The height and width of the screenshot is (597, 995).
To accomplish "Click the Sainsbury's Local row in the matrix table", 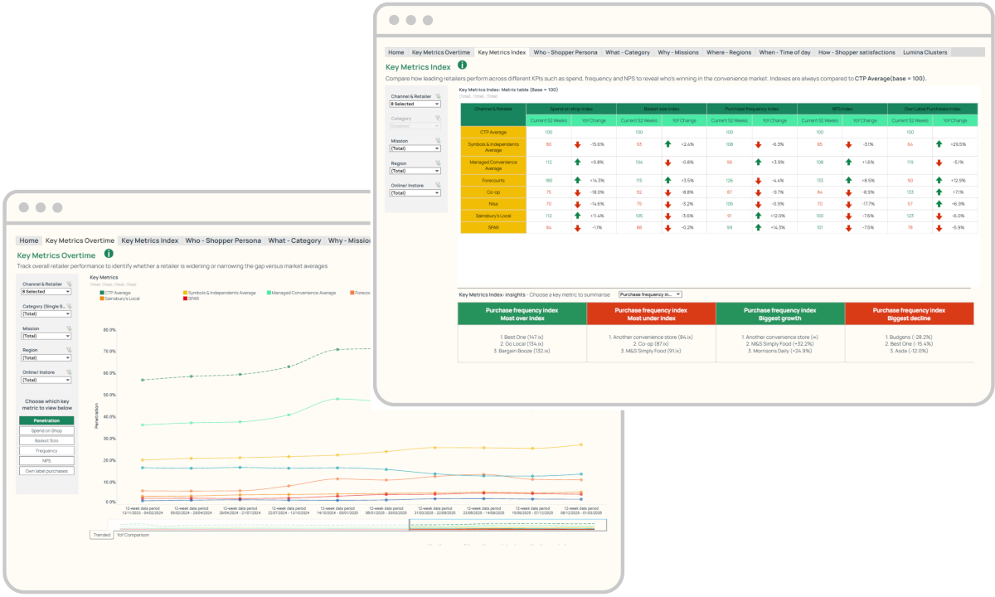I will click(x=493, y=216).
